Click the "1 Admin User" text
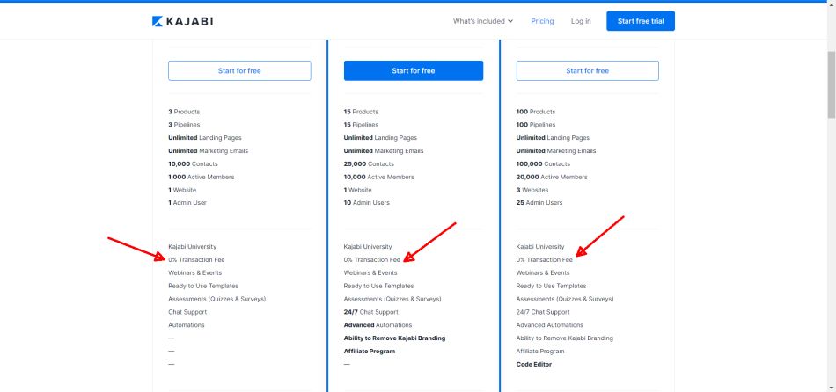The height and width of the screenshot is (392, 836). (187, 203)
